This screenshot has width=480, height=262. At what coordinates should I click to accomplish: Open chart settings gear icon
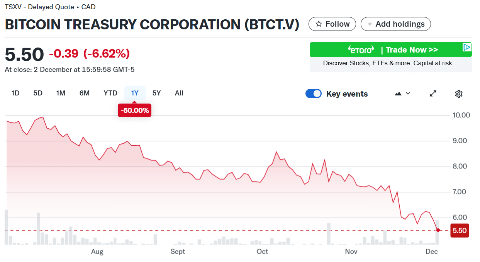[459, 94]
